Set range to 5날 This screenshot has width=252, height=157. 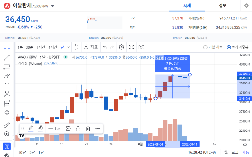pos(32,152)
